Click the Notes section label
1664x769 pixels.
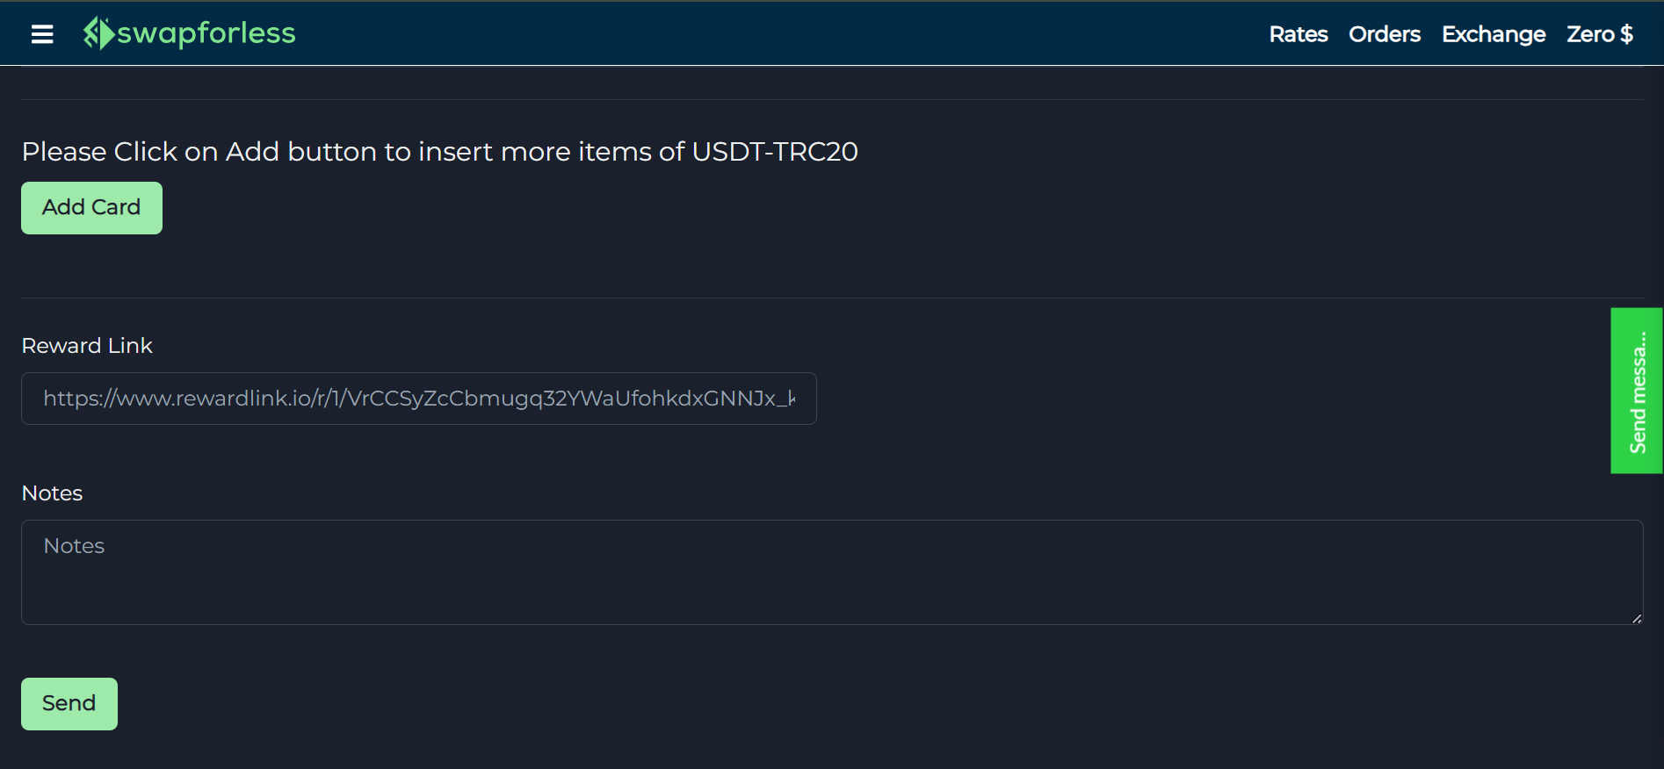(52, 492)
